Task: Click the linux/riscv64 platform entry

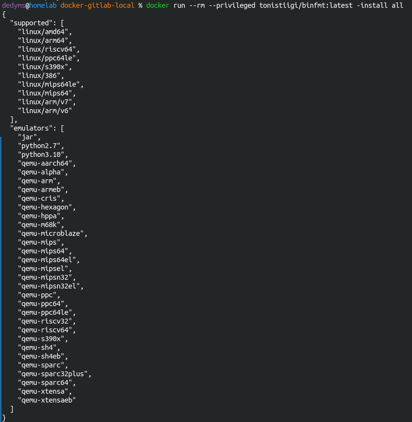Action: tap(47, 49)
